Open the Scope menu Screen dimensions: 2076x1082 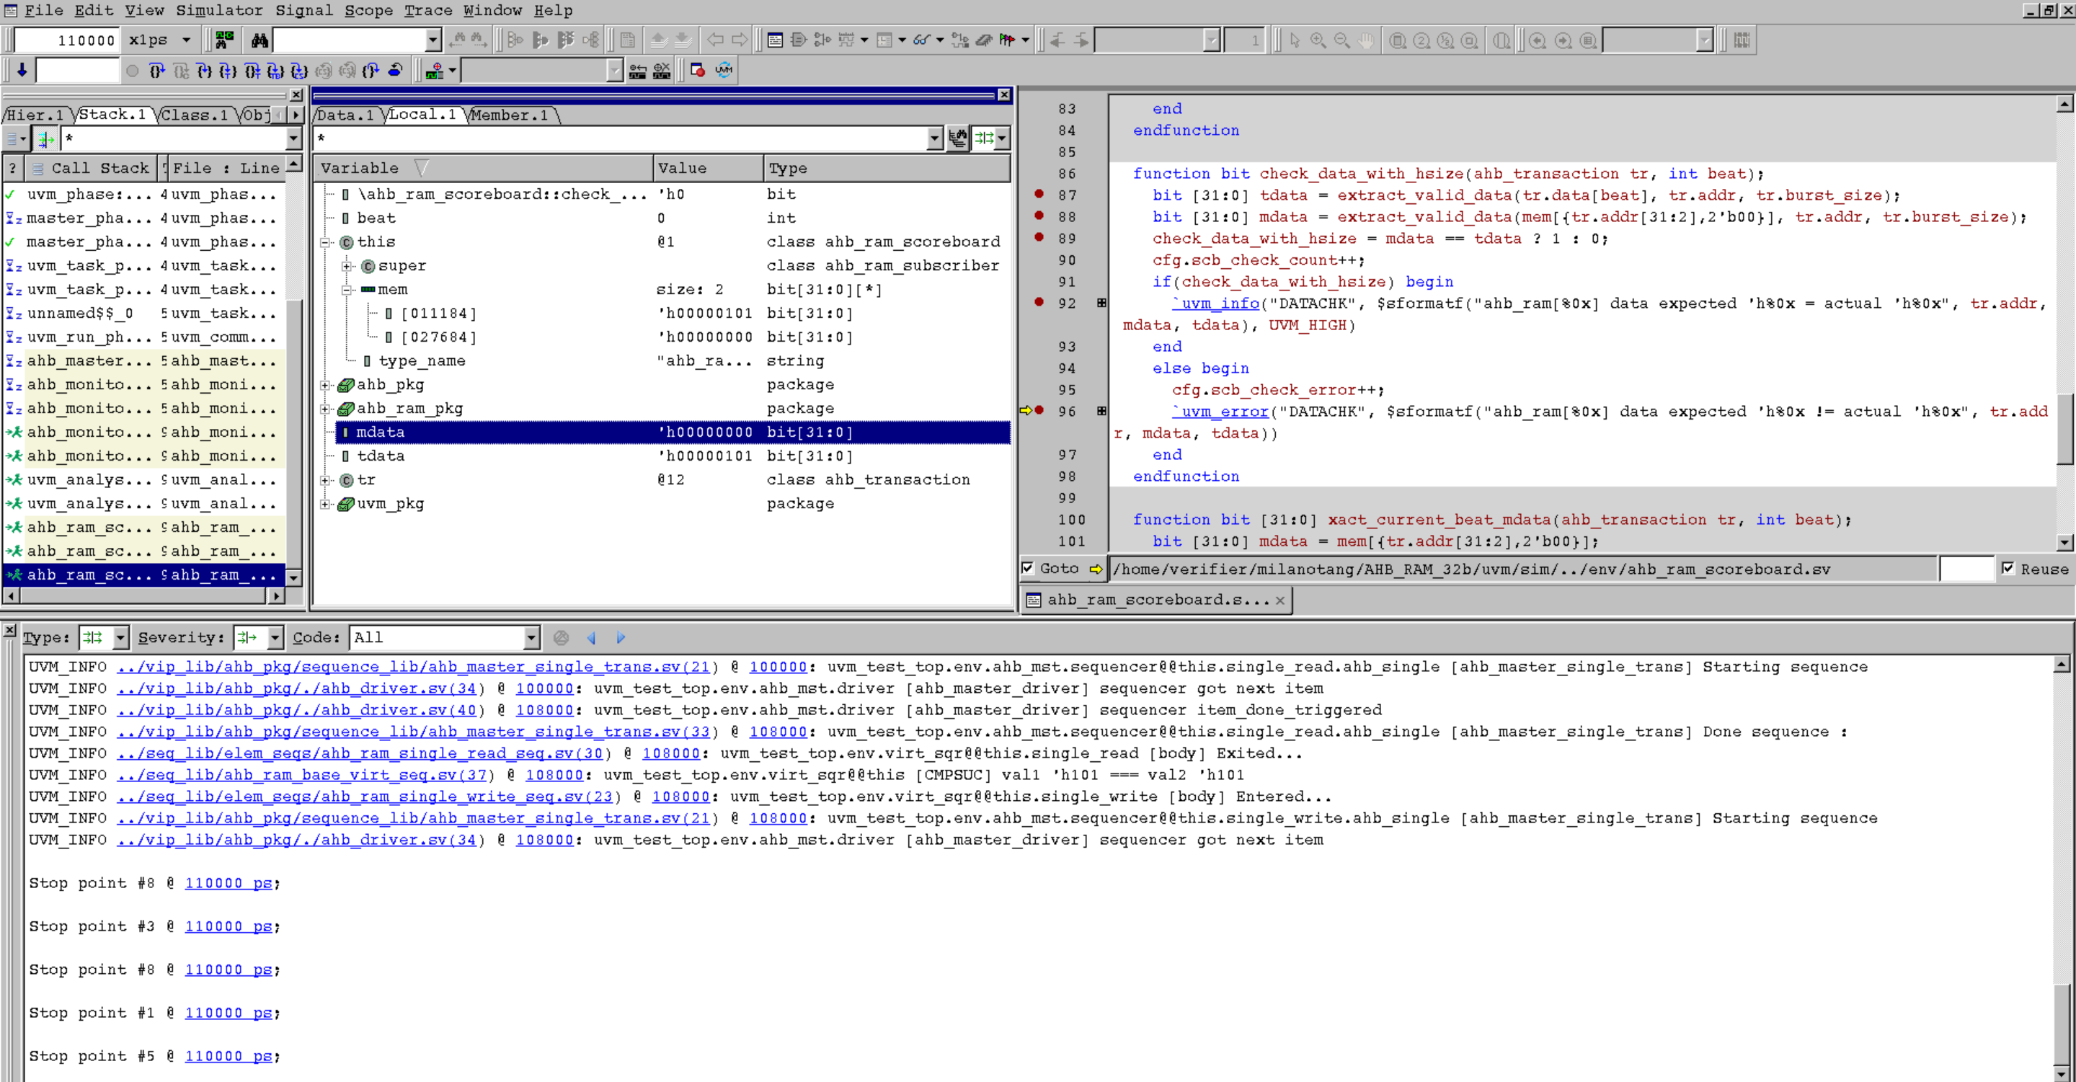point(368,11)
